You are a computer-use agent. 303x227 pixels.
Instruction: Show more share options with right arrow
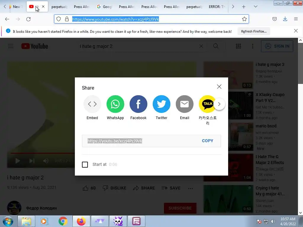tap(219, 104)
